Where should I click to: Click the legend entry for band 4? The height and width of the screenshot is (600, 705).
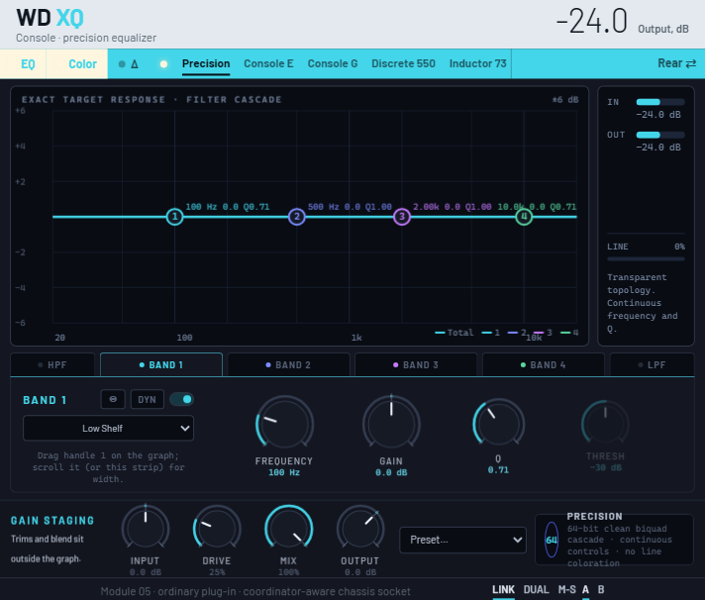pos(569,333)
